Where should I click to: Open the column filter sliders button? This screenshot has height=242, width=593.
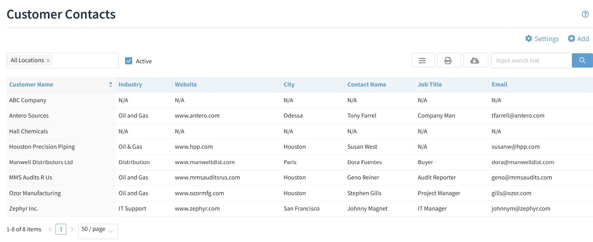coord(423,60)
